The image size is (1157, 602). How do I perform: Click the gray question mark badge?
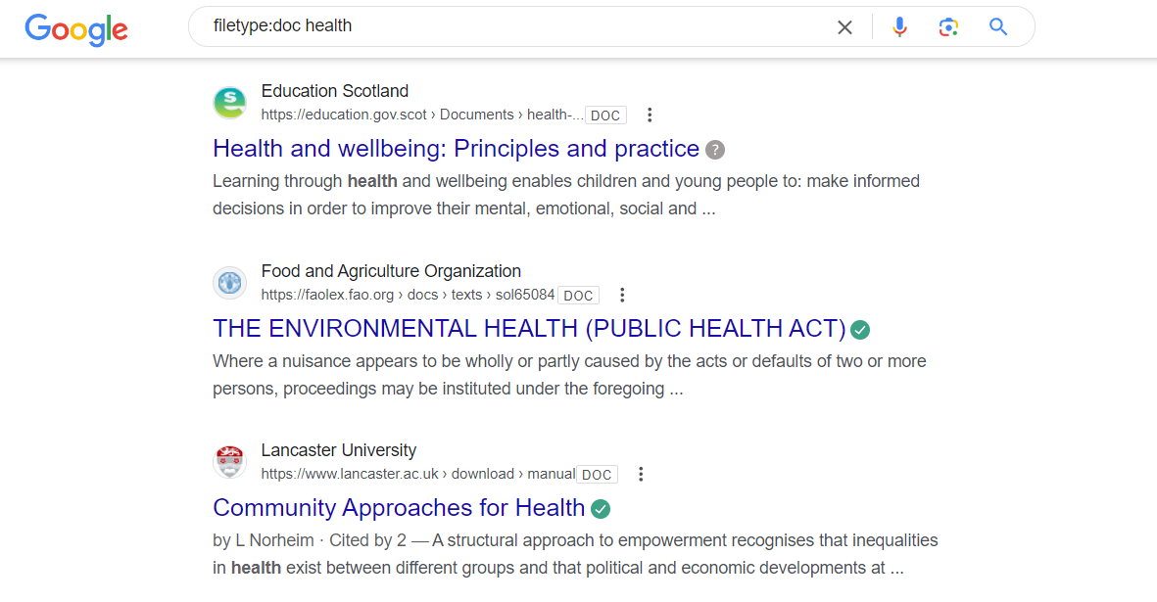(x=715, y=150)
